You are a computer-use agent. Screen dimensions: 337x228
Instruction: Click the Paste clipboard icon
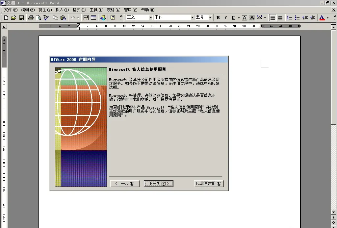coord(63,18)
